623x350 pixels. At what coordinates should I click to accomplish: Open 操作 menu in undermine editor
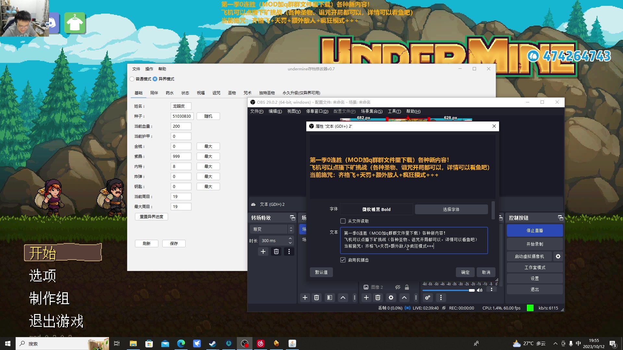(149, 69)
